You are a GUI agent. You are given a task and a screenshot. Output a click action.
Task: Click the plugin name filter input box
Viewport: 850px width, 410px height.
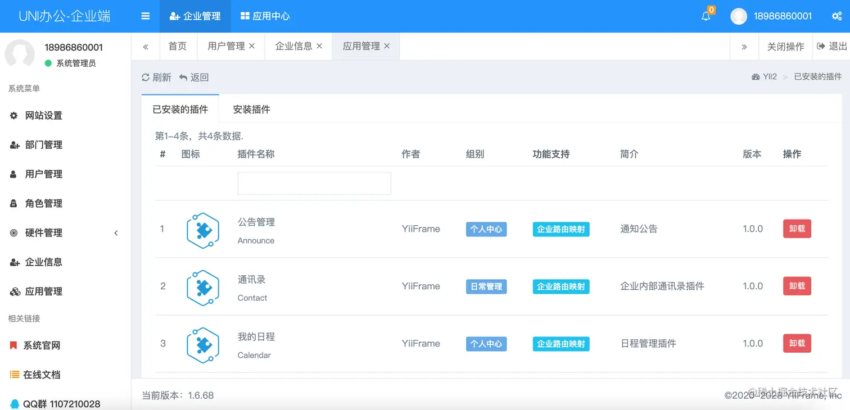pos(314,183)
